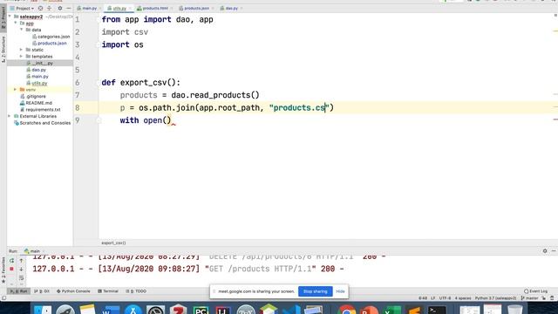The image size is (558, 314).
Task: Click the expand/collapse all icon in Project panel
Action: click(x=49, y=8)
